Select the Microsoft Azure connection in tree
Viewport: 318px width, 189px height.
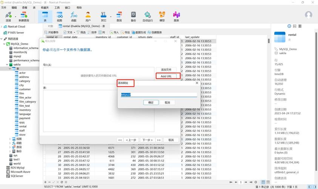pyautogui.click(x=20, y=172)
